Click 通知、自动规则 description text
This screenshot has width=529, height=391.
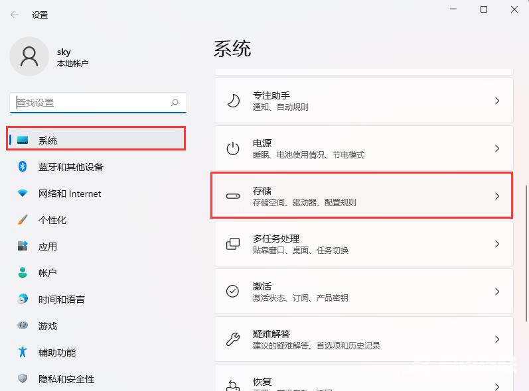tap(281, 107)
